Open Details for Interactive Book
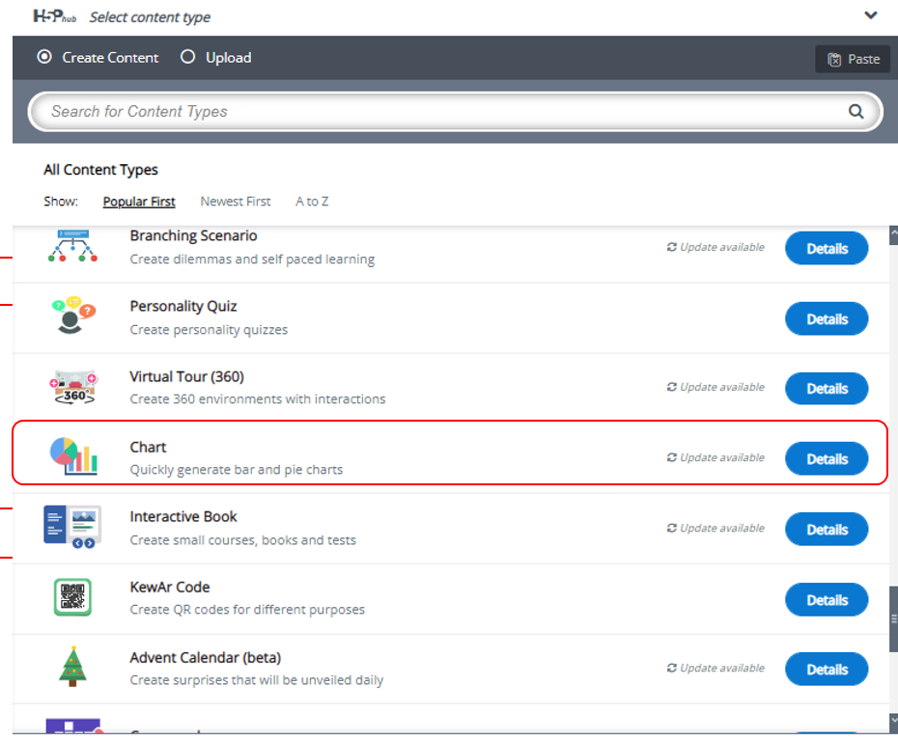 (827, 530)
